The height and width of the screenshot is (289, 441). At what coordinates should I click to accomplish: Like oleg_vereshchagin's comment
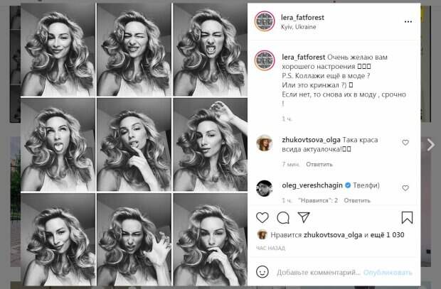pos(405,187)
